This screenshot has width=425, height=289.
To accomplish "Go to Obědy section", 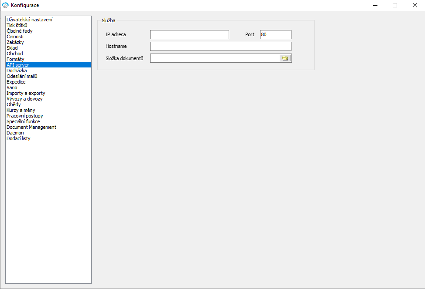I will [48, 104].
